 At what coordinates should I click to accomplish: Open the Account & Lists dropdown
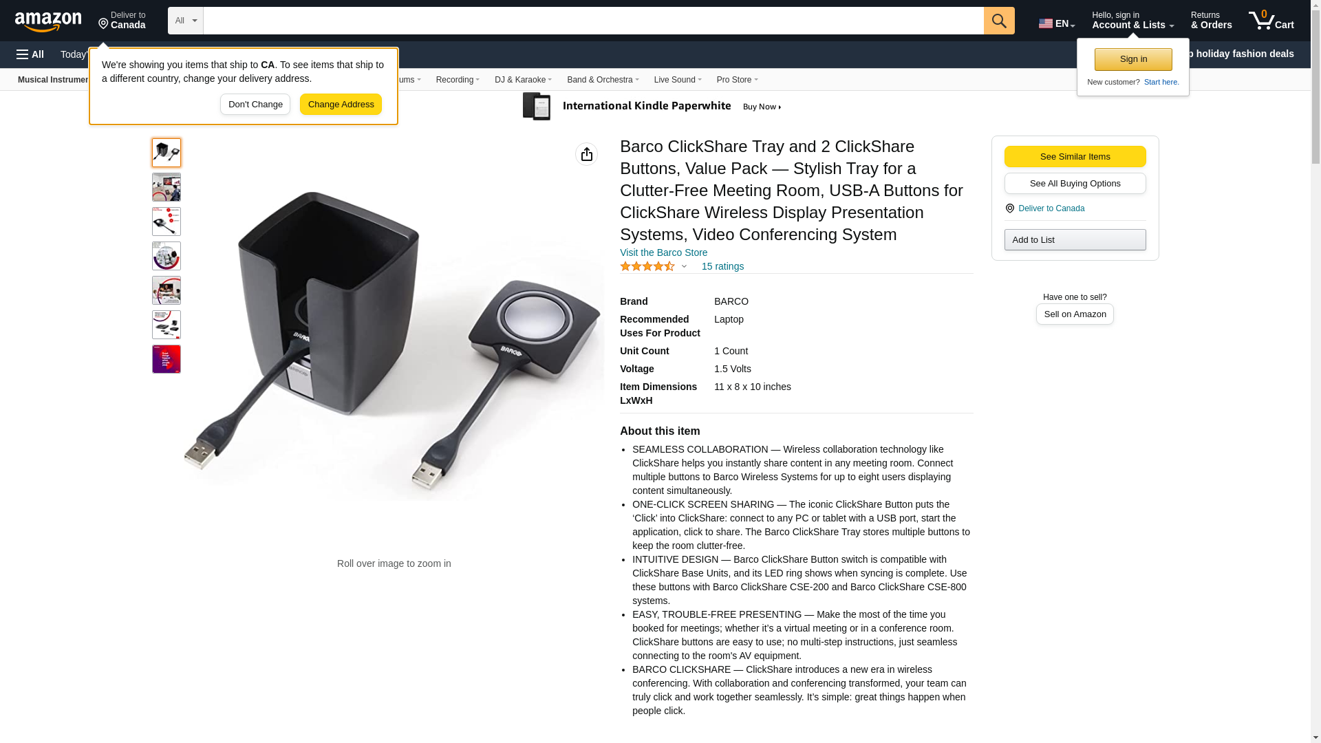pyautogui.click(x=1132, y=21)
